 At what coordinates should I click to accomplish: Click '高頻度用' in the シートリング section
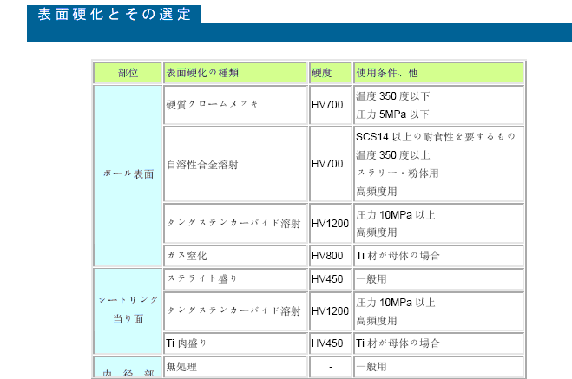[x=377, y=321]
